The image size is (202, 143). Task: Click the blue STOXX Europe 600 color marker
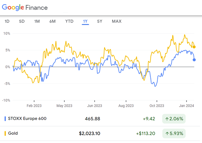pyautogui.click(x=5, y=119)
